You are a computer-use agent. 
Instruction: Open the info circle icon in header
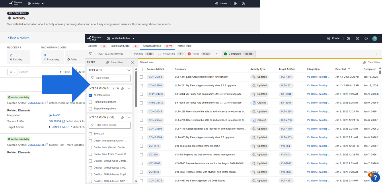tap(366, 39)
